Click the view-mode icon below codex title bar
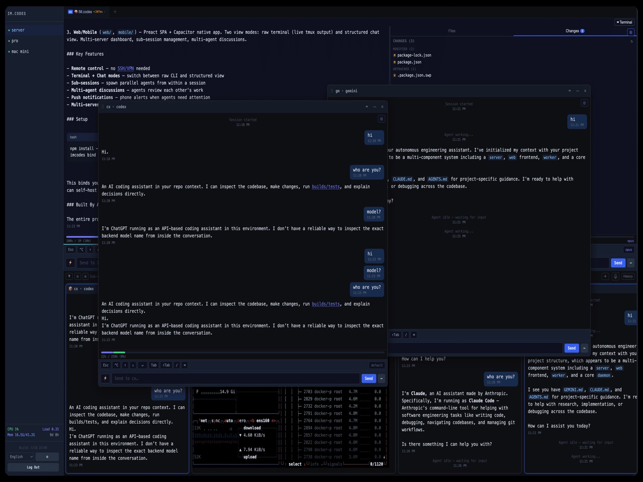 click(381, 119)
